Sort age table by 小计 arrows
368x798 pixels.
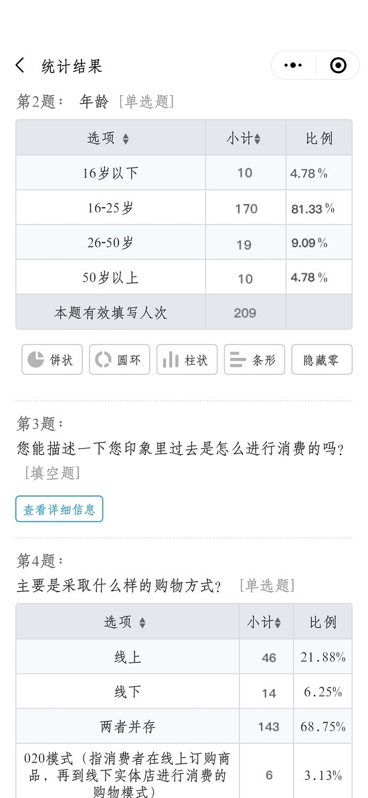pyautogui.click(x=257, y=139)
